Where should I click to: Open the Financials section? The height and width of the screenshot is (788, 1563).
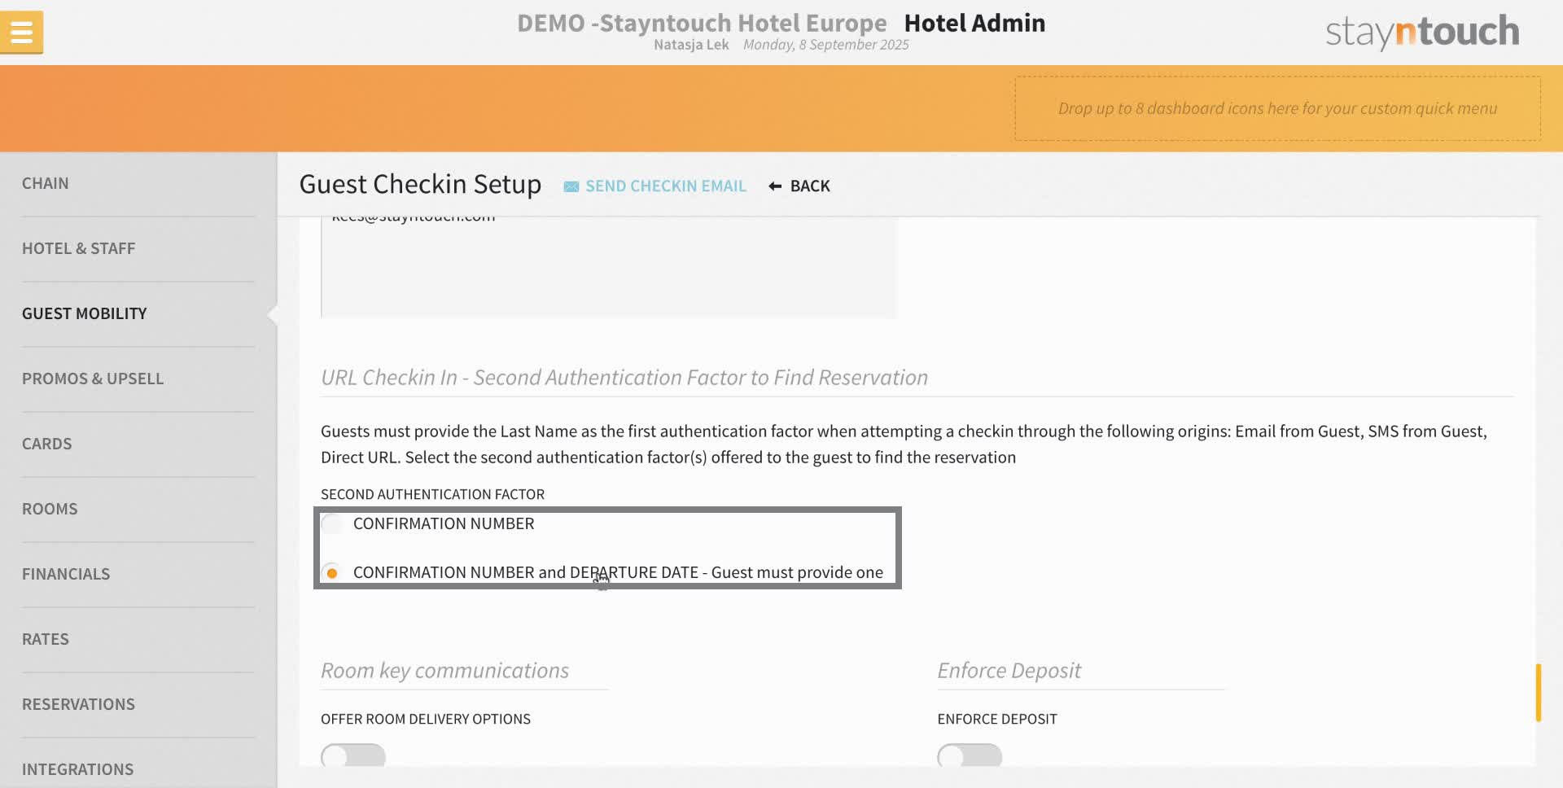(66, 574)
